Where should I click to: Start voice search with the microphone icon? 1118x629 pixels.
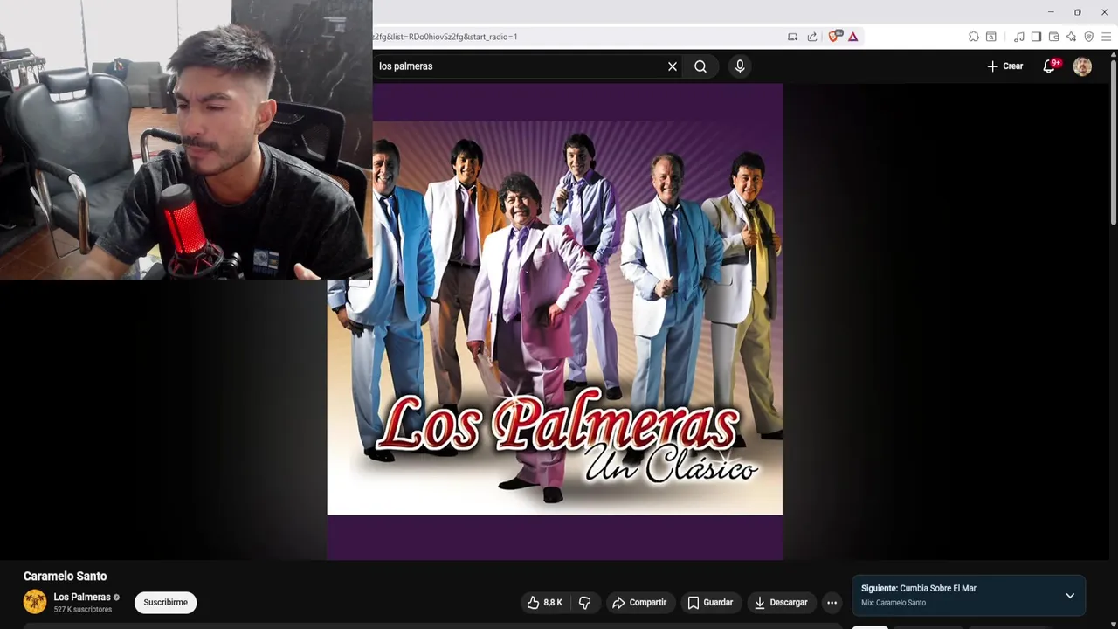740,66
